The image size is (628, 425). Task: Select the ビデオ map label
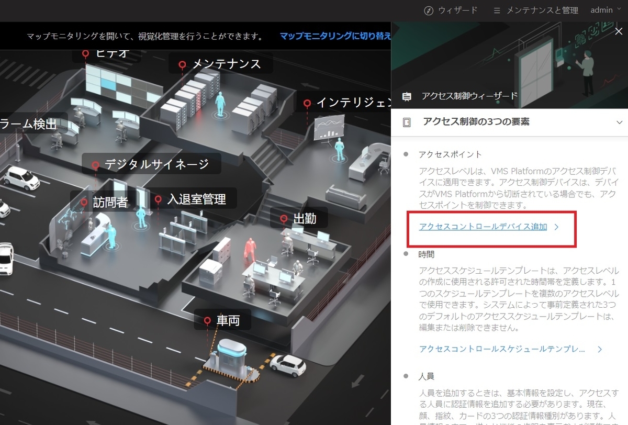pos(111,53)
